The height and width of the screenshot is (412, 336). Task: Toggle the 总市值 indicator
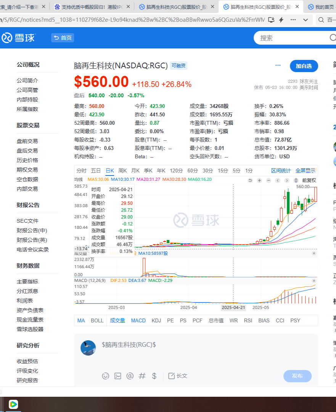click(x=216, y=320)
